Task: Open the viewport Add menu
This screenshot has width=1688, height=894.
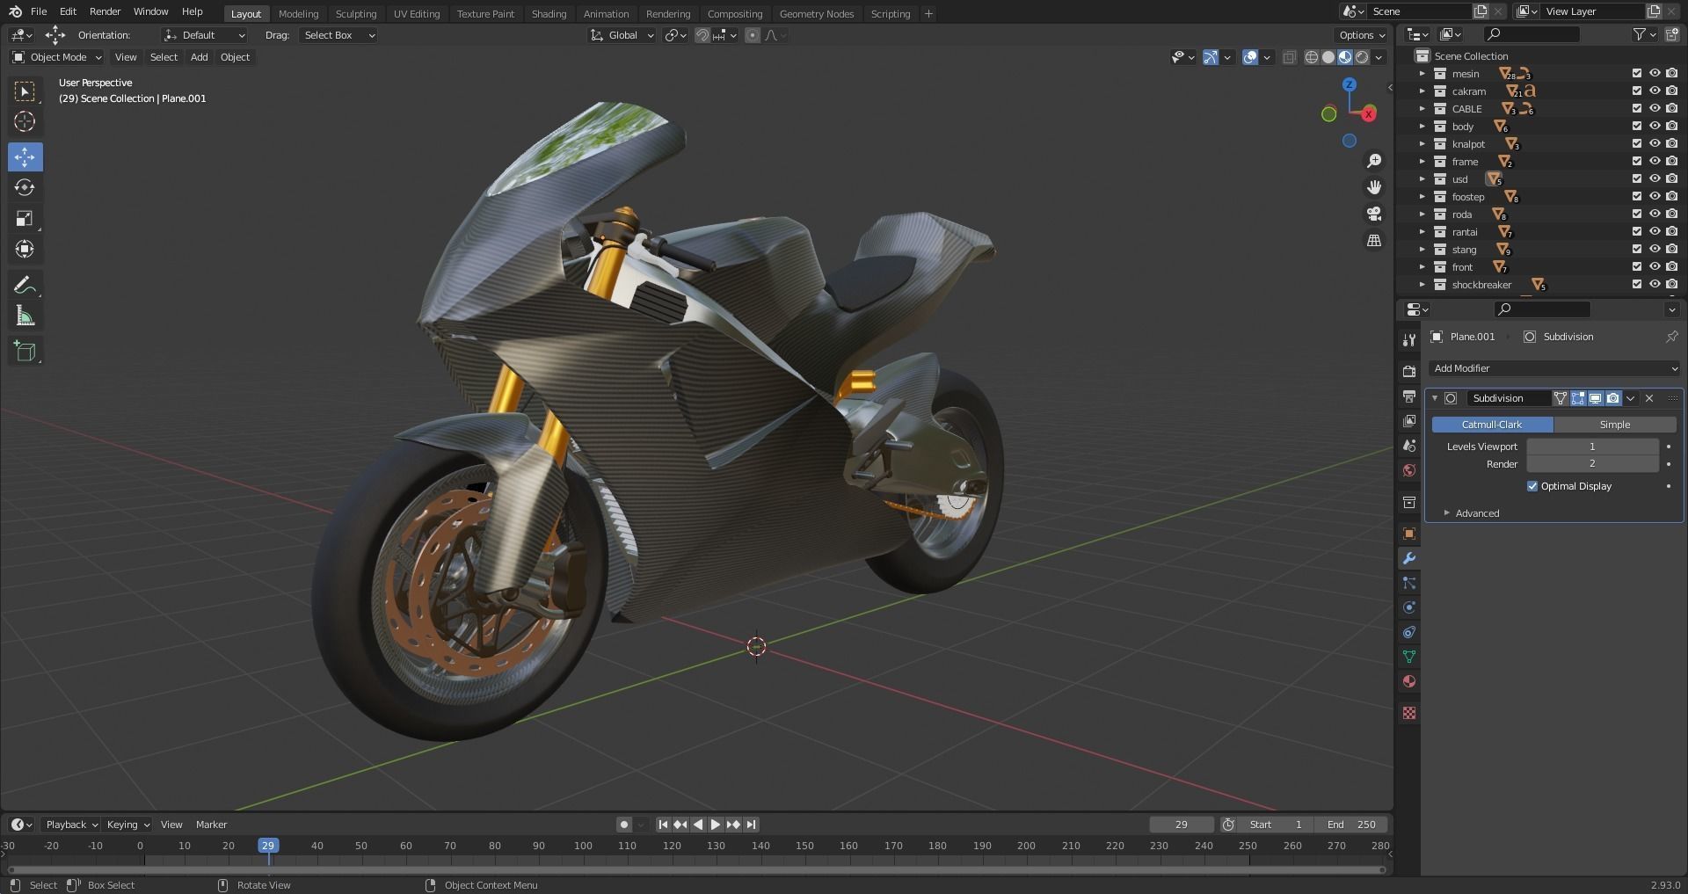Action: pyautogui.click(x=200, y=57)
